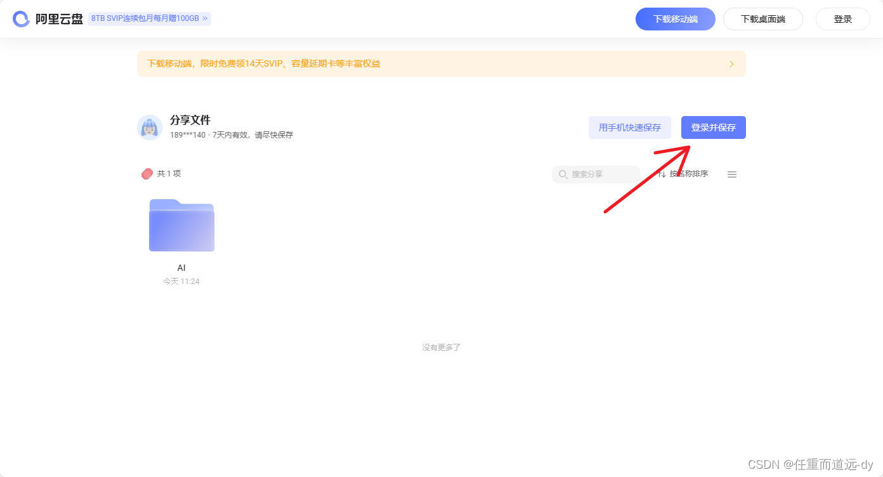Click the 没有更多了 footer text
The image size is (883, 477).
click(442, 348)
